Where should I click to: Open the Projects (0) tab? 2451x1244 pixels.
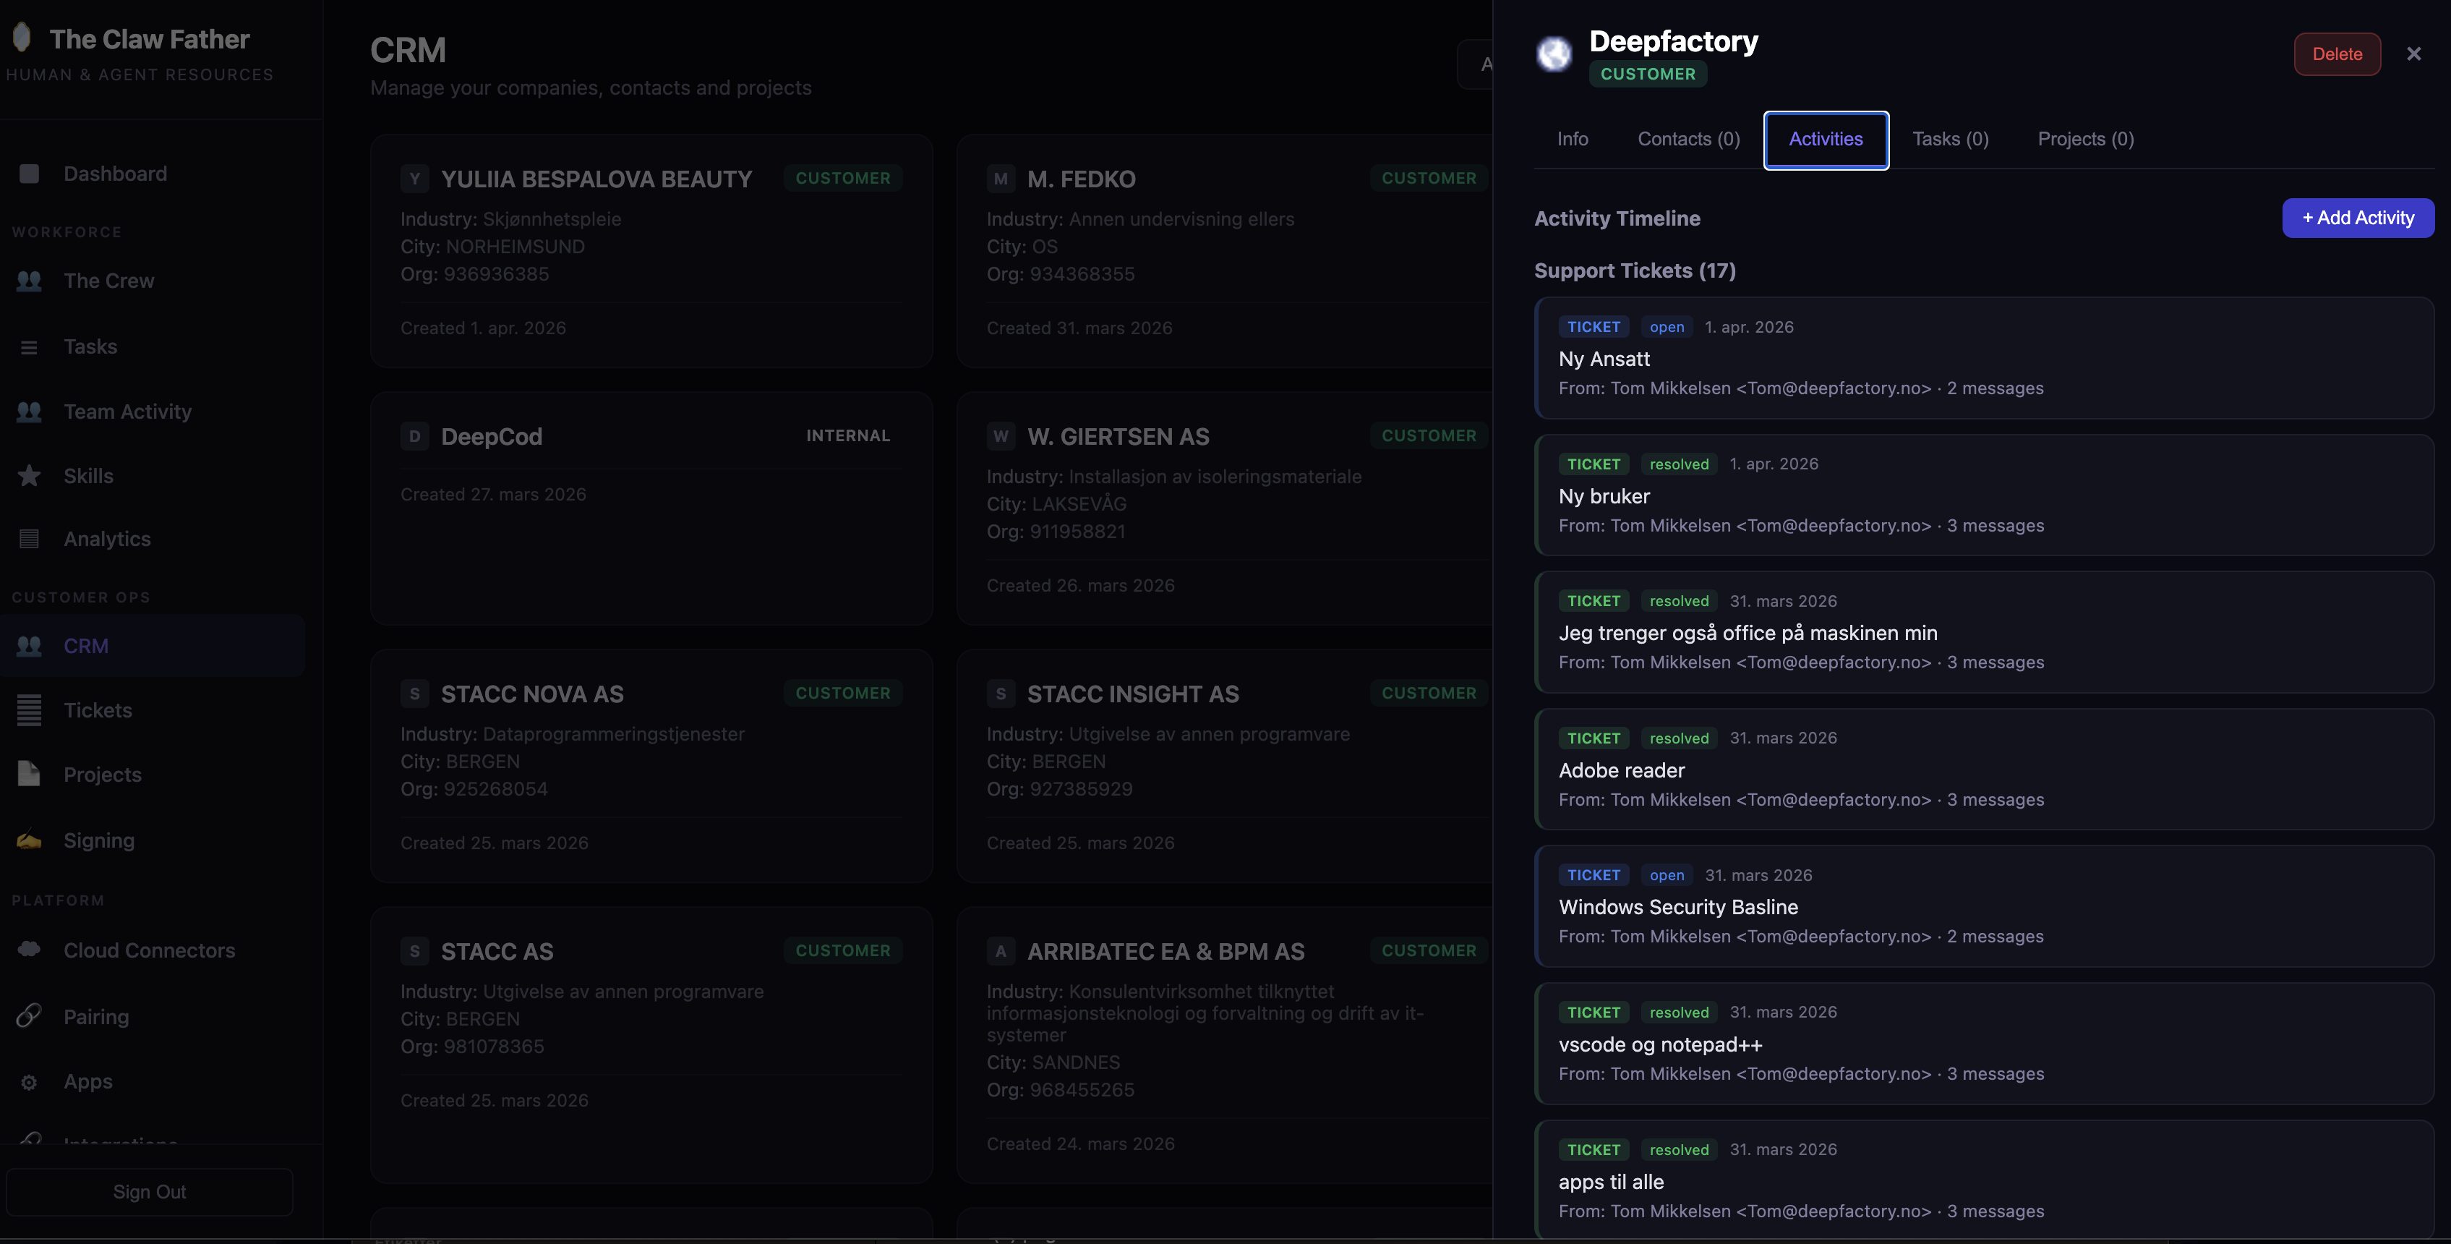[2084, 139]
